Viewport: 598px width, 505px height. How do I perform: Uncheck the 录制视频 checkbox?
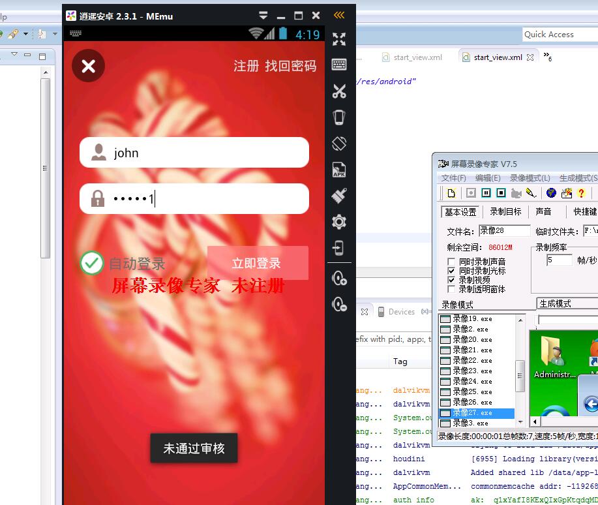pyautogui.click(x=451, y=280)
